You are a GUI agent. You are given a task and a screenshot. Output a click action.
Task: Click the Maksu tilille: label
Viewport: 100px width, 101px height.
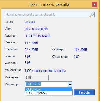click(13, 70)
